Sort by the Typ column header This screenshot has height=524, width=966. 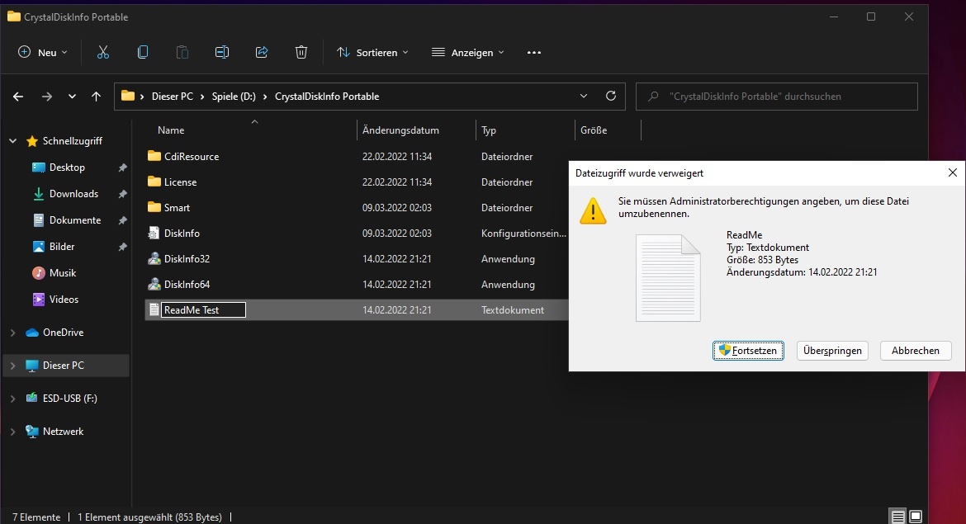[489, 130]
